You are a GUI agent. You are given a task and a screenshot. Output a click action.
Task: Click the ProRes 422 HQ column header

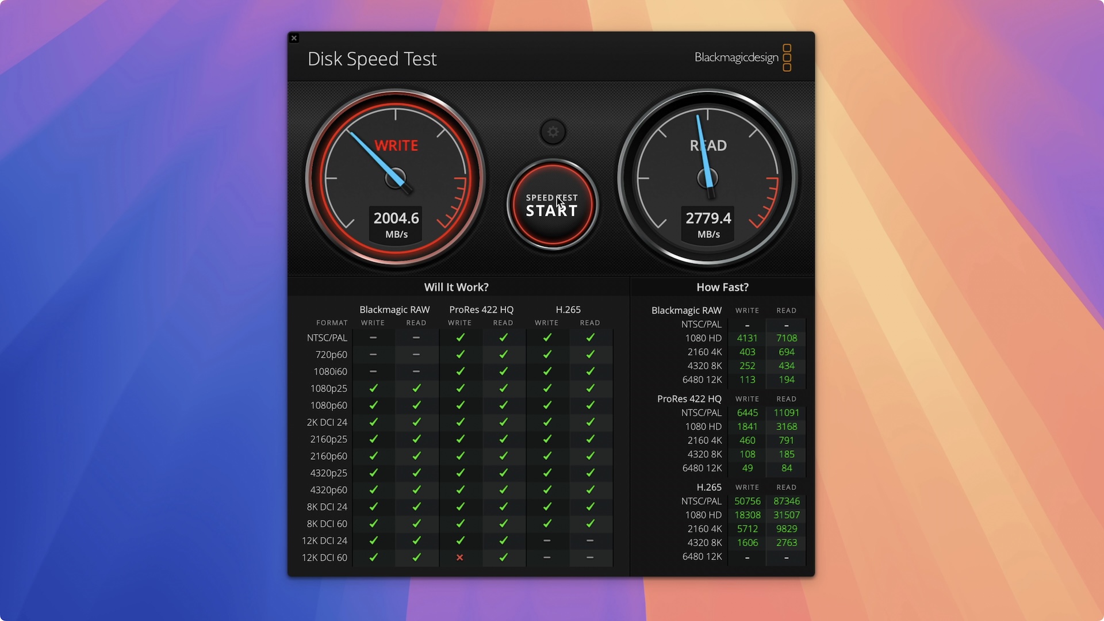click(481, 309)
